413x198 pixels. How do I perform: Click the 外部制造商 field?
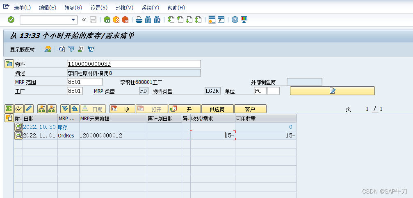pos(304,82)
